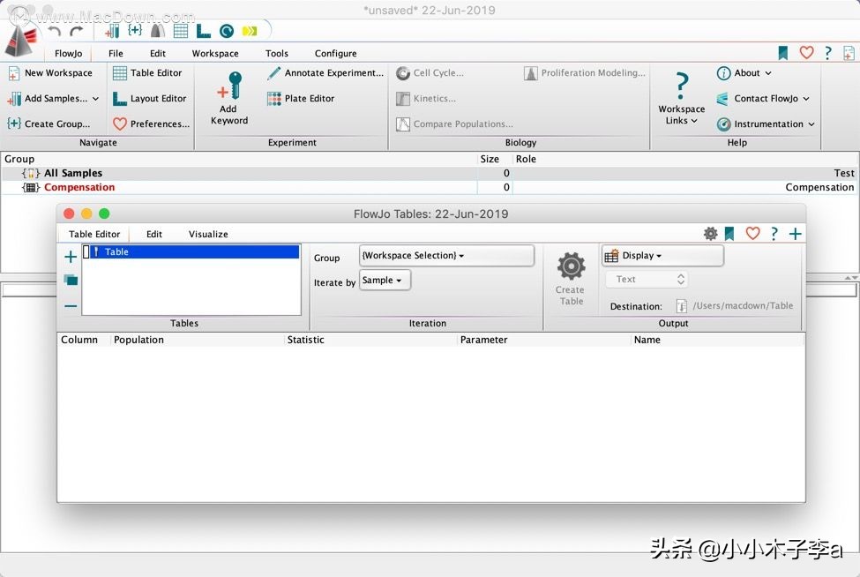
Task: Click the teal circle icon in quick toolbar
Action: [227, 31]
